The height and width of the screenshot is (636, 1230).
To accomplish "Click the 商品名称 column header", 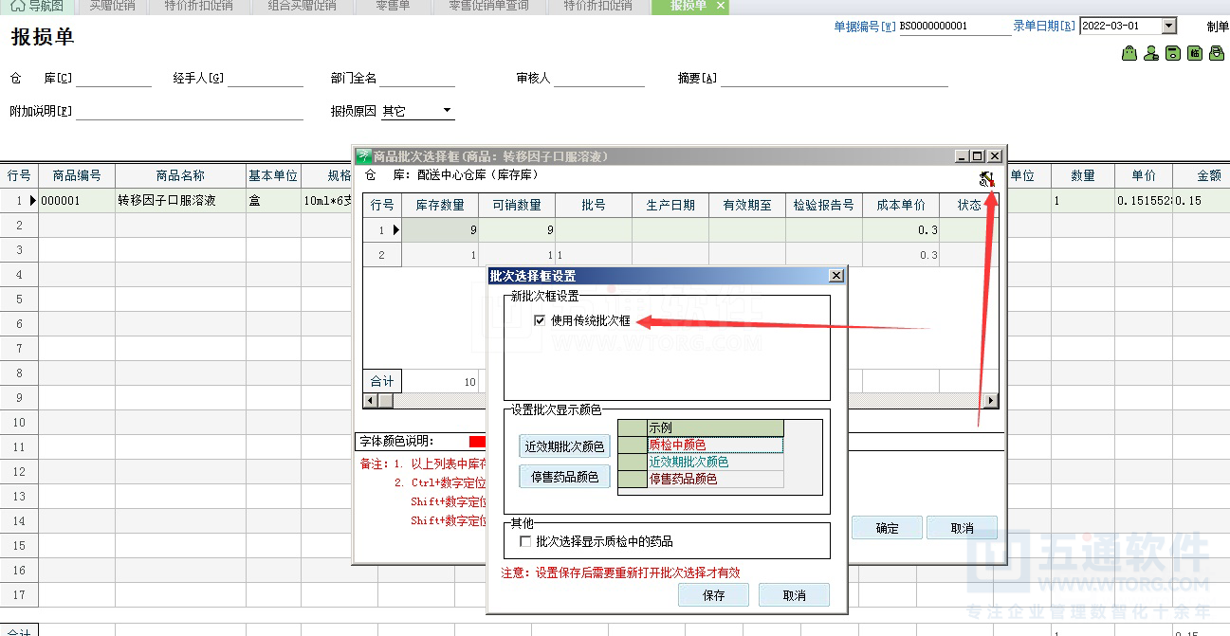I will coord(180,175).
